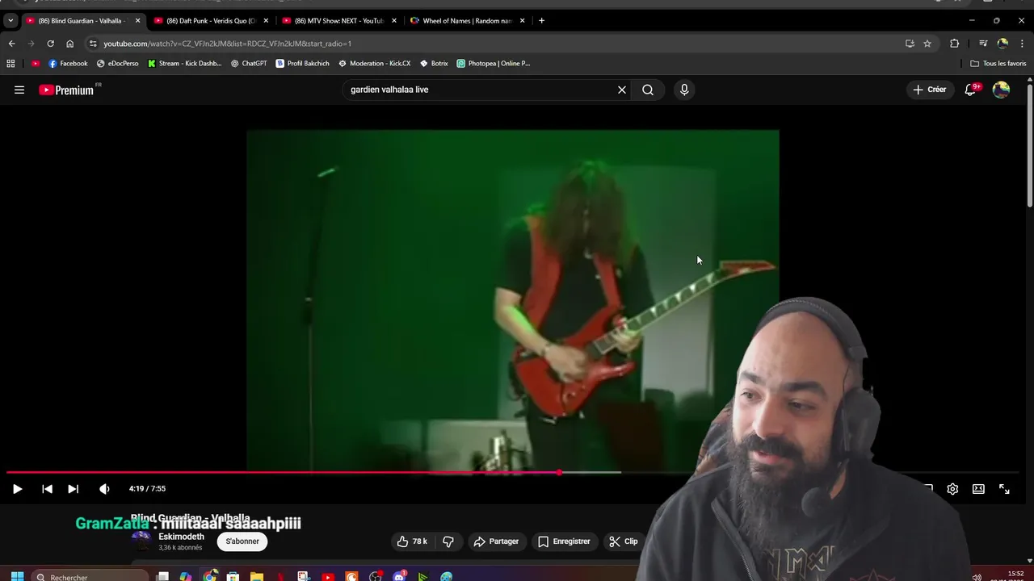
Task: Mute the video volume
Action: pos(104,488)
